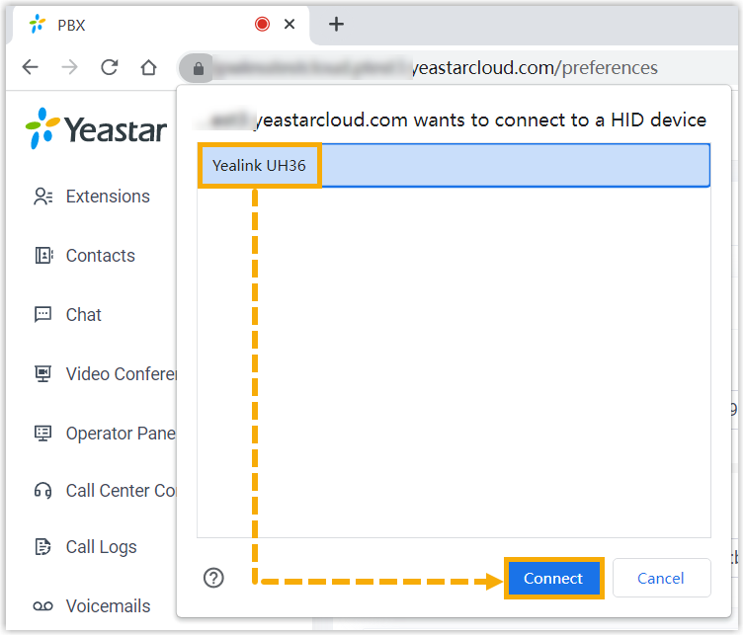Click the padlock site info icon
This screenshot has width=744, height=636.
coord(199,68)
